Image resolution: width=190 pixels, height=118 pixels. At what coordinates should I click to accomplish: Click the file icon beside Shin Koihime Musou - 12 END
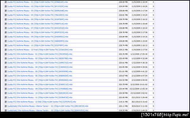(x=6, y=102)
